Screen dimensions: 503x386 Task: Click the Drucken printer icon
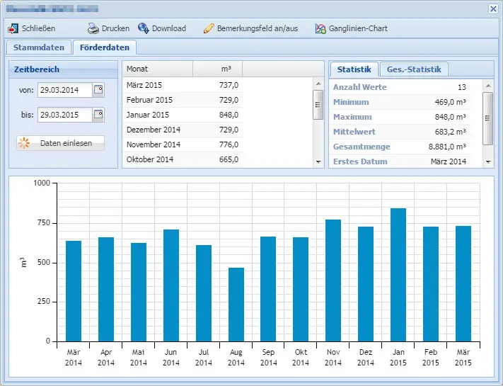click(x=93, y=28)
